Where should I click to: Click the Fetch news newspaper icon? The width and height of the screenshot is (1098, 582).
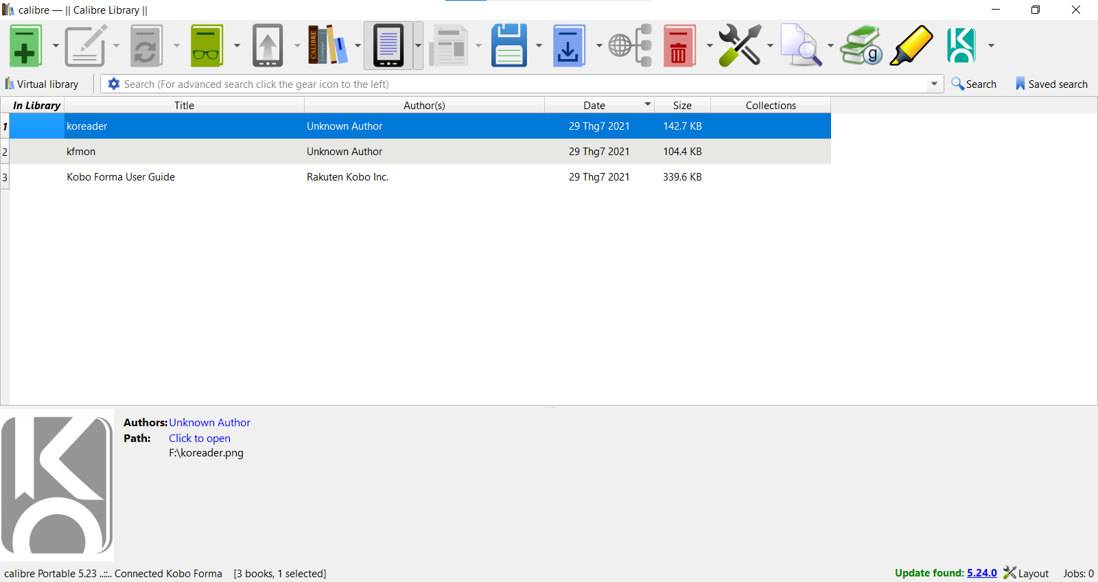[449, 45]
